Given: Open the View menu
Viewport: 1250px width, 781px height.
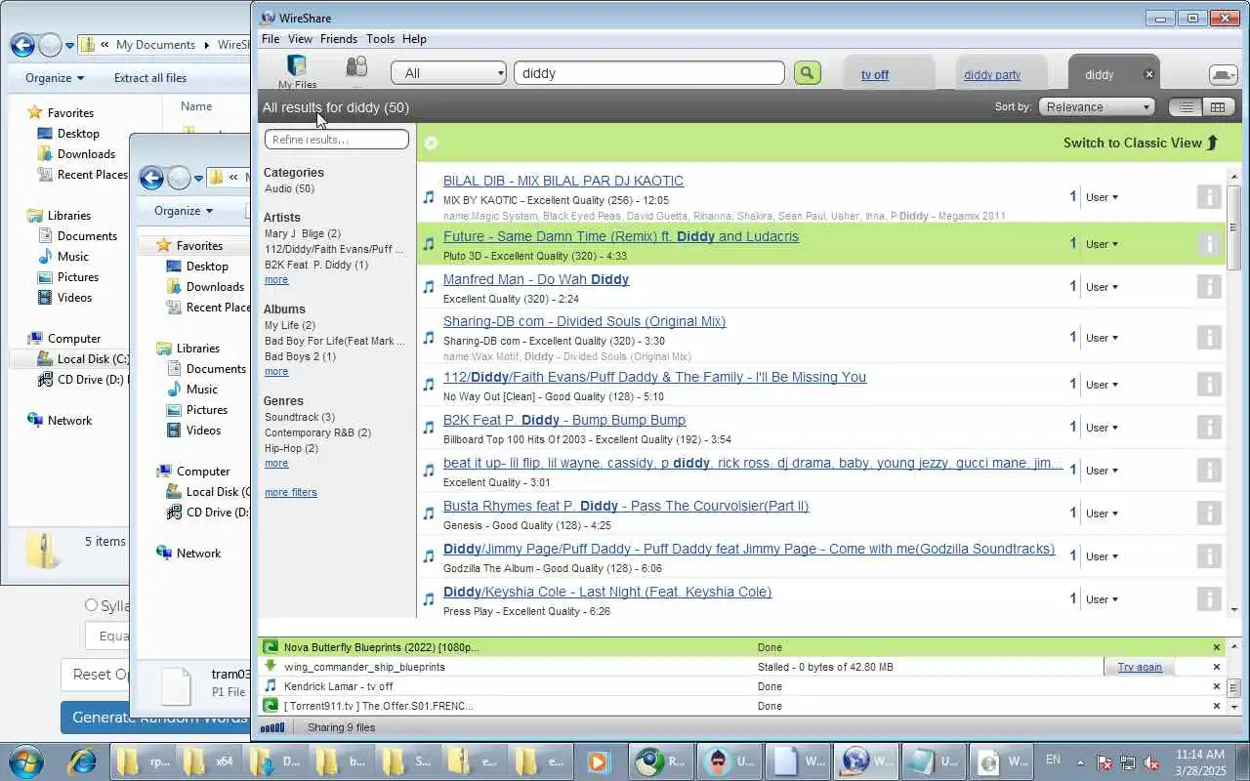Looking at the screenshot, I should click(300, 39).
